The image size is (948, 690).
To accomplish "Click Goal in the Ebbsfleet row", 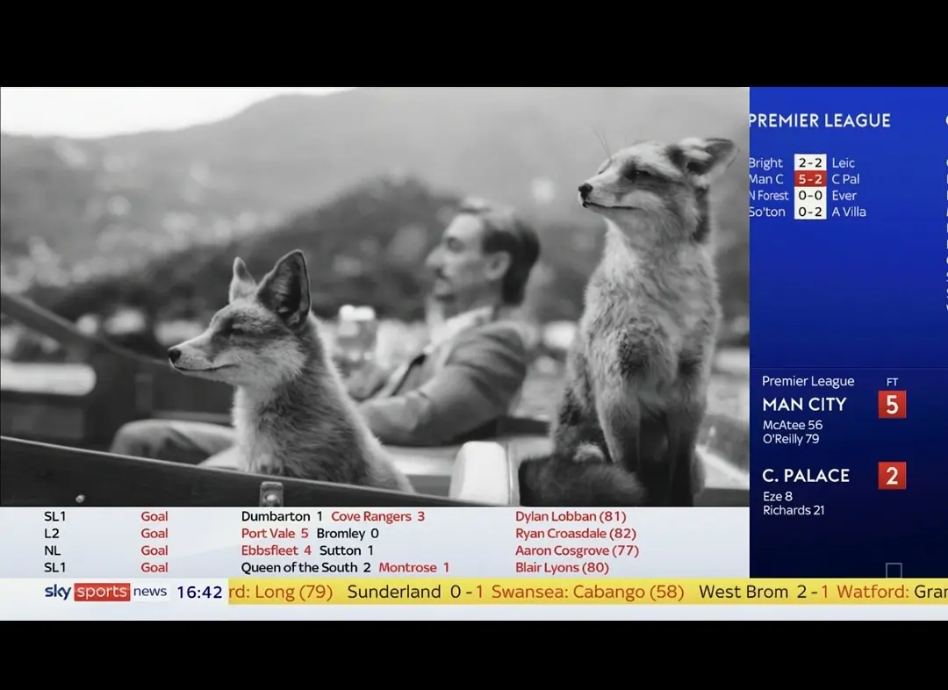I will (x=154, y=550).
